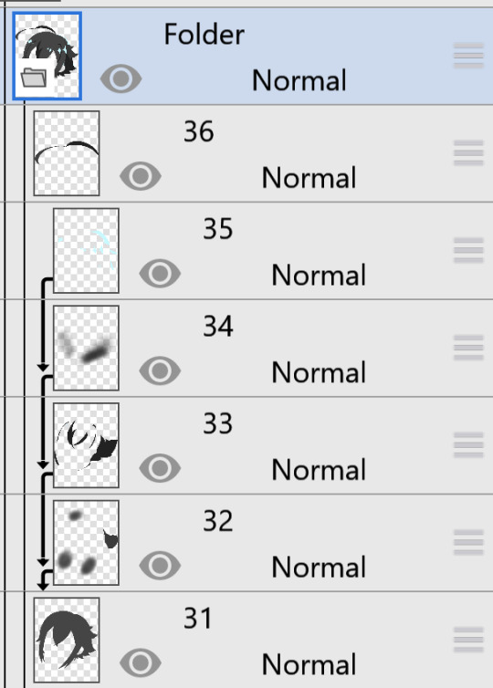Select the hair silhouette thumbnail of layer 31
The width and height of the screenshot is (493, 688).
click(x=67, y=640)
